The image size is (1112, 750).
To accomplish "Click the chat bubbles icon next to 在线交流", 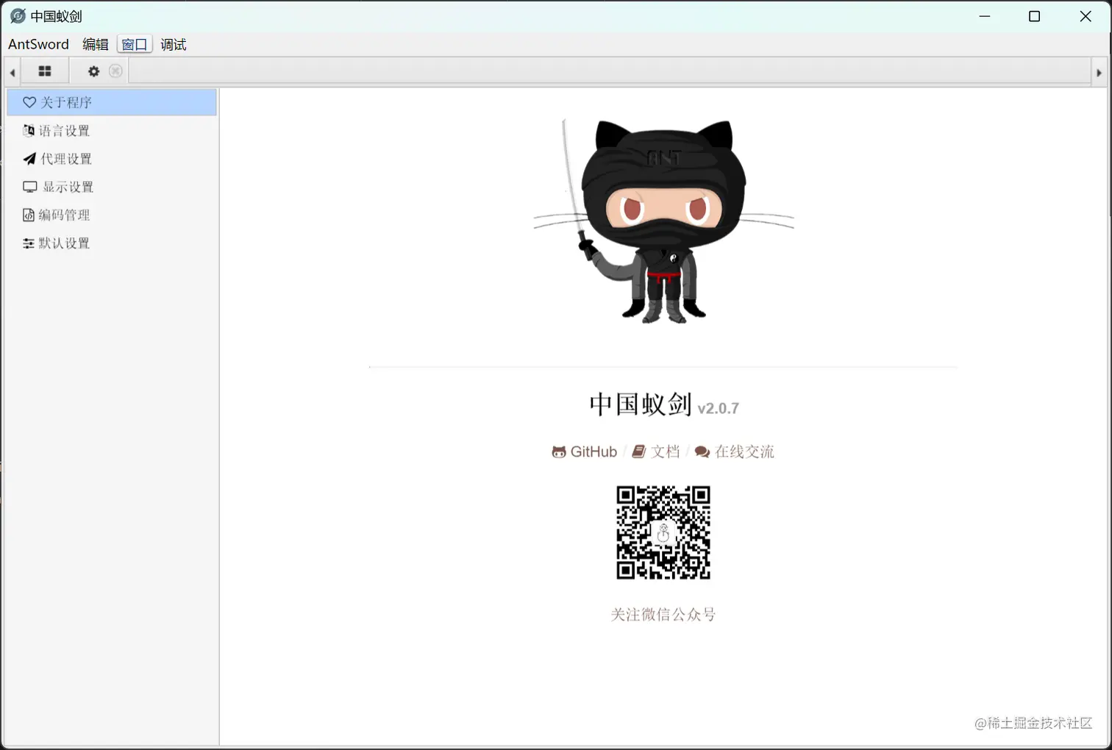I will tap(702, 452).
